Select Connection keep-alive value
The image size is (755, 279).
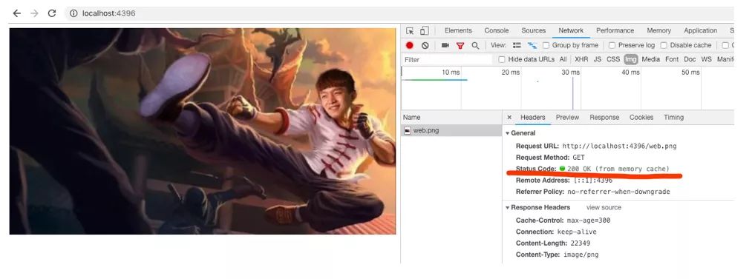[577, 232]
